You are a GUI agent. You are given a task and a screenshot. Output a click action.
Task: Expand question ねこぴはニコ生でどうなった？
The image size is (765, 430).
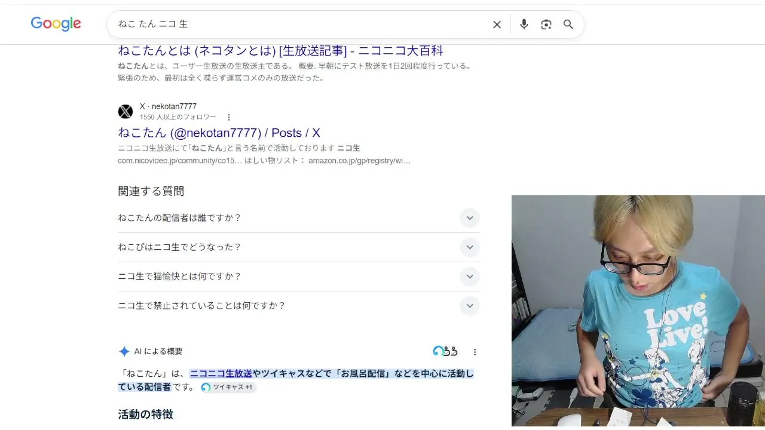point(299,247)
